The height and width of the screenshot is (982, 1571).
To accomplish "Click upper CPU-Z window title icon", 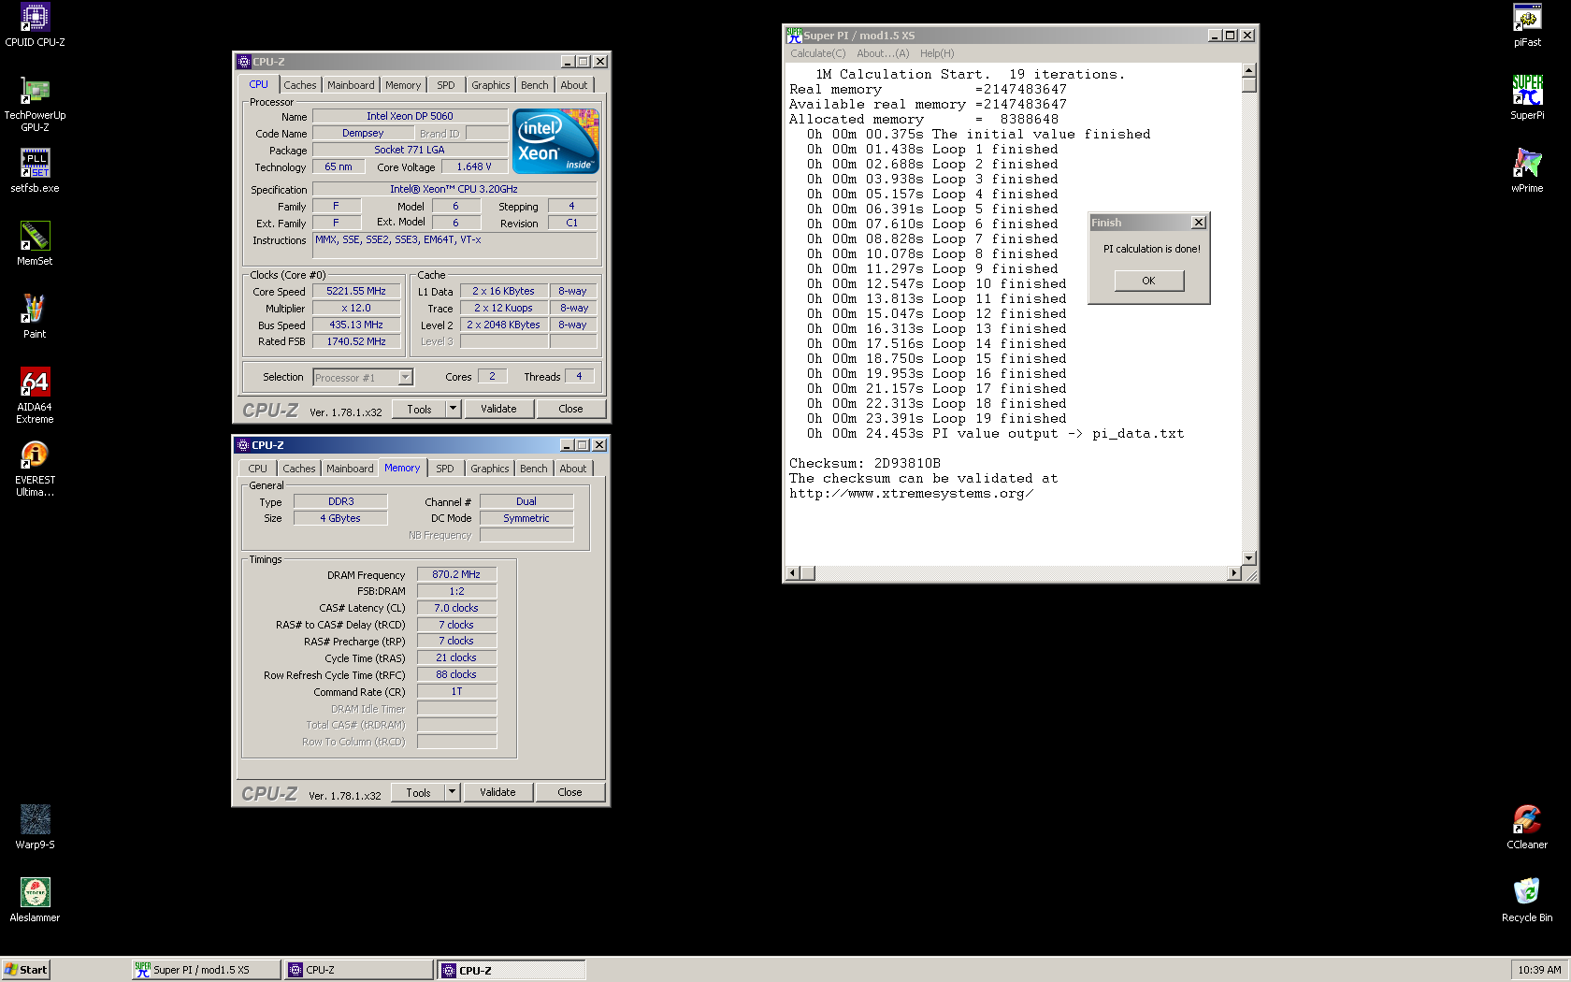I will point(244,62).
